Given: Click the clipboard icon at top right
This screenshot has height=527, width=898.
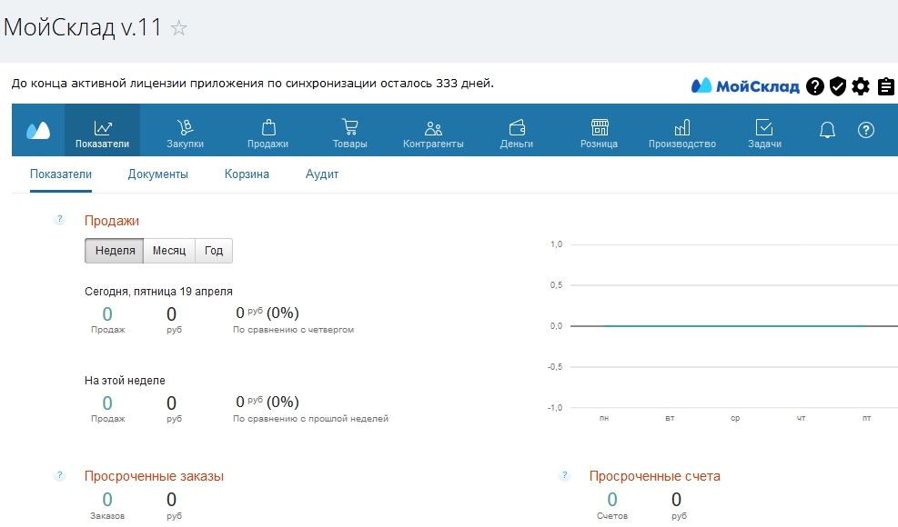Looking at the screenshot, I should coord(885,86).
